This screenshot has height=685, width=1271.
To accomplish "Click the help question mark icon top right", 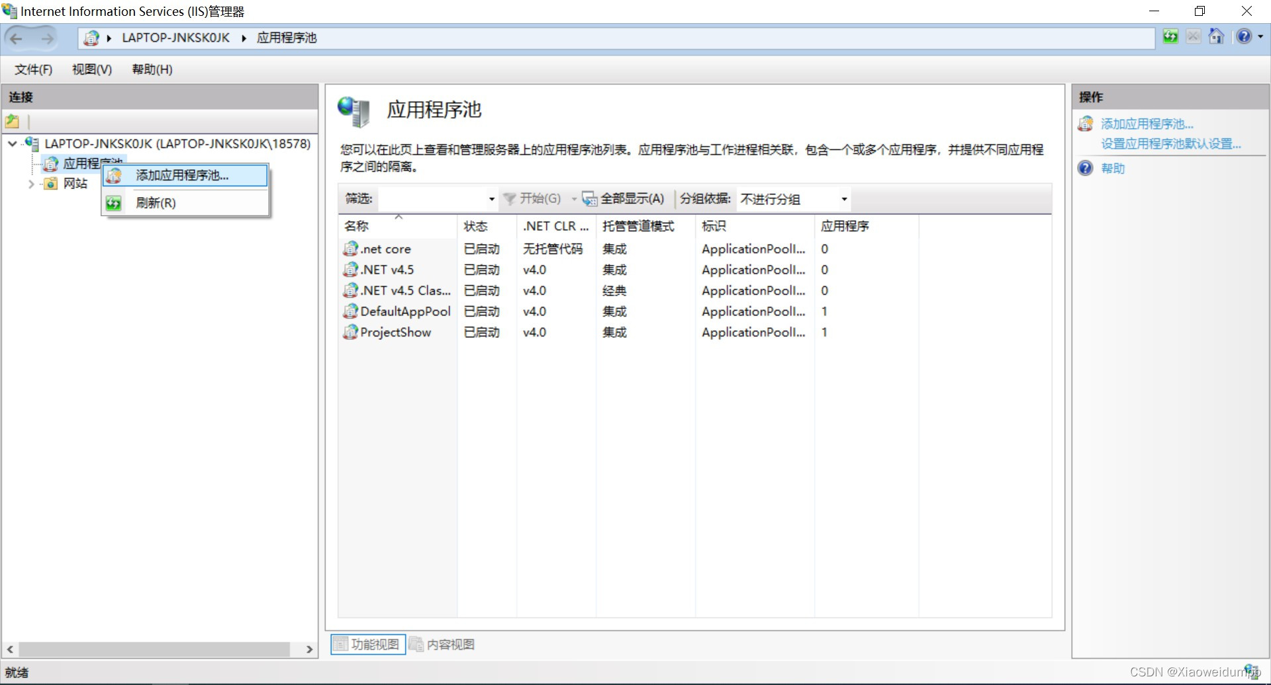I will click(x=1244, y=36).
